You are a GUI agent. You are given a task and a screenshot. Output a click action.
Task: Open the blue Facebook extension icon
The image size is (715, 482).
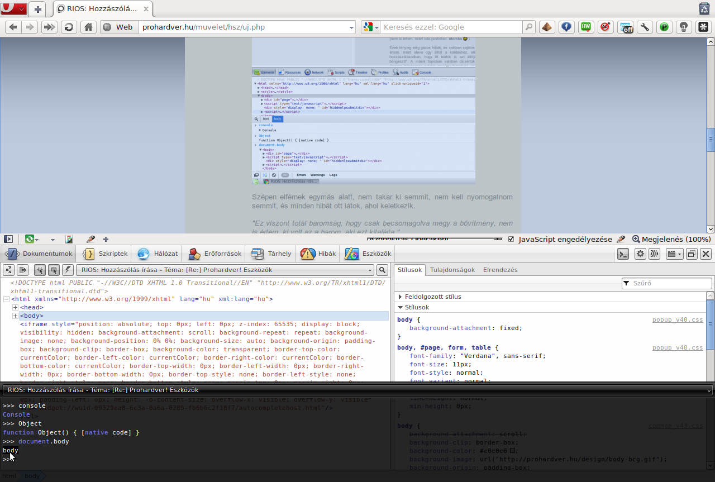click(566, 26)
